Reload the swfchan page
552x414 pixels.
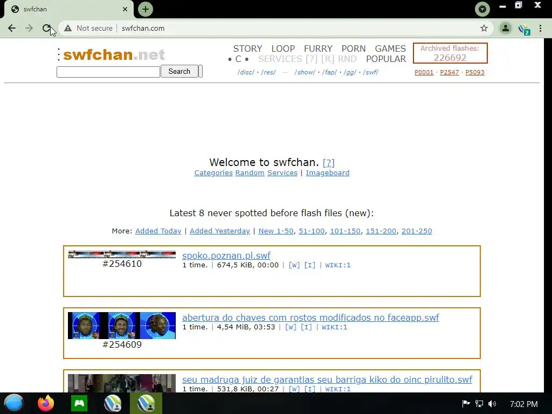coord(46,28)
